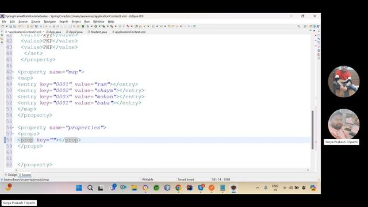The height and width of the screenshot is (207, 368).
Task: Collapse the map element at line 48
Action: click(x=13, y=78)
